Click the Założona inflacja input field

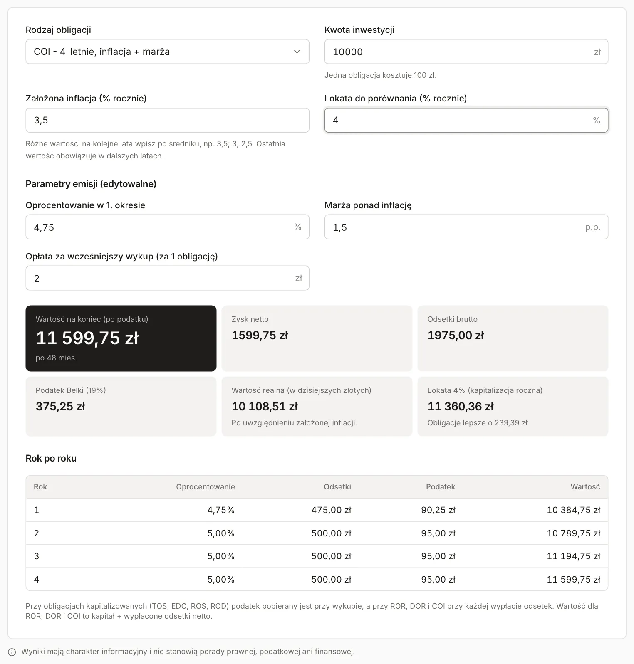pyautogui.click(x=167, y=120)
